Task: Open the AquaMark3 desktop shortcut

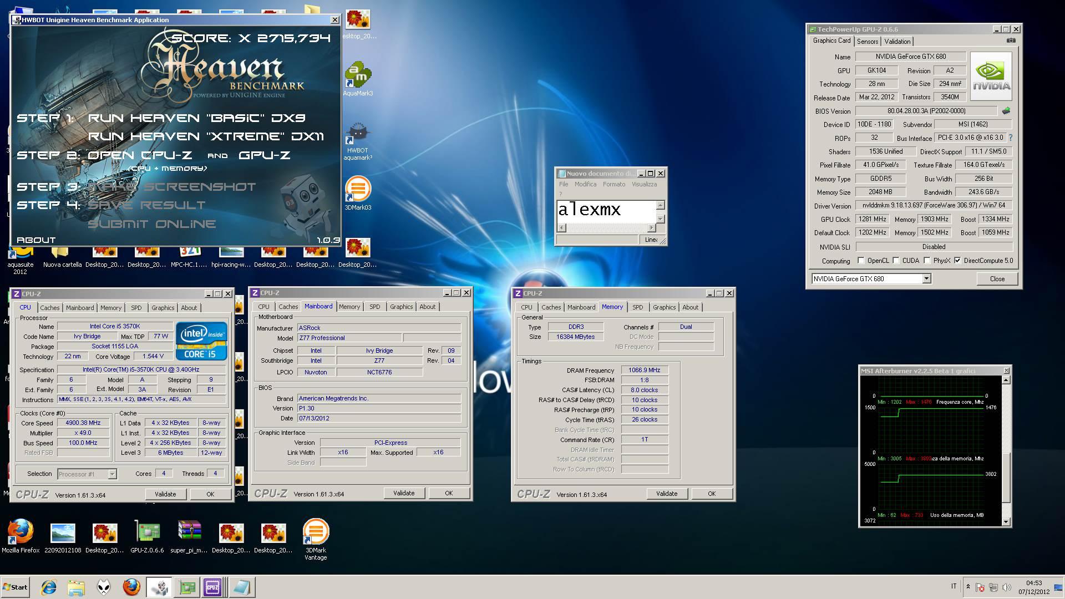Action: click(358, 78)
